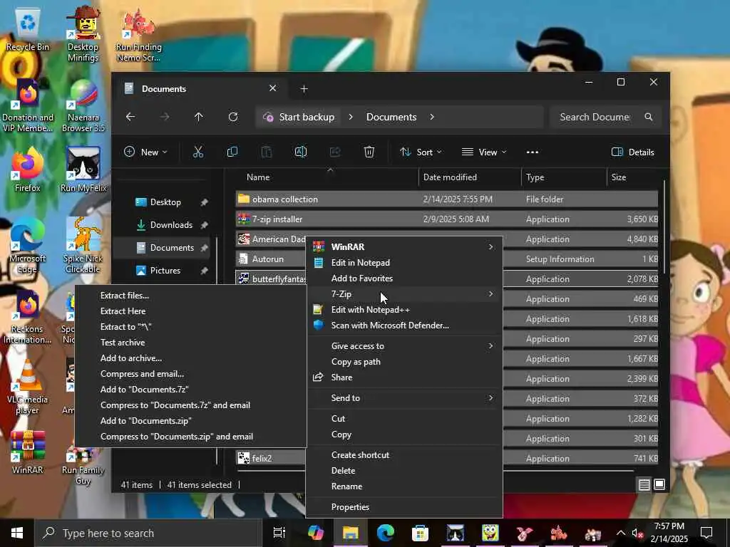Image resolution: width=730 pixels, height=547 pixels.
Task: Expand breadcrumb arrow after Documents
Action: 432,117
